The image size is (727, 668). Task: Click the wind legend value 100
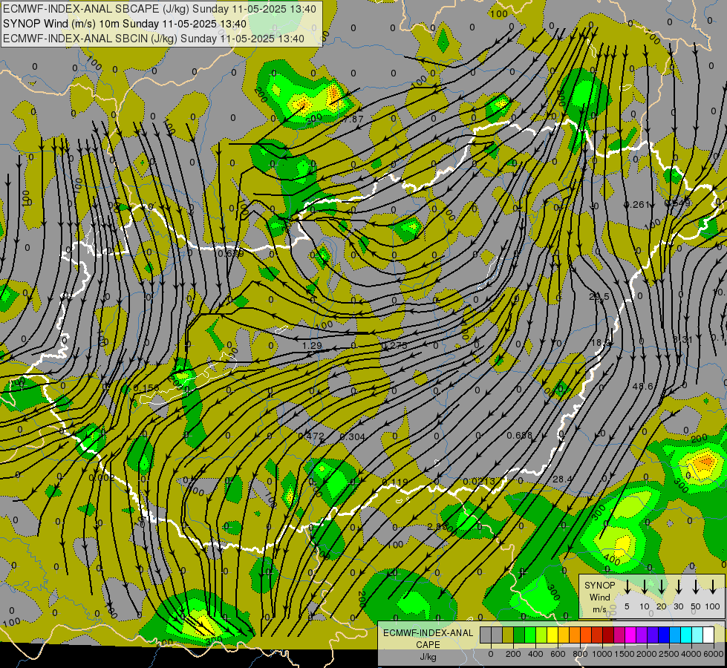(713, 606)
